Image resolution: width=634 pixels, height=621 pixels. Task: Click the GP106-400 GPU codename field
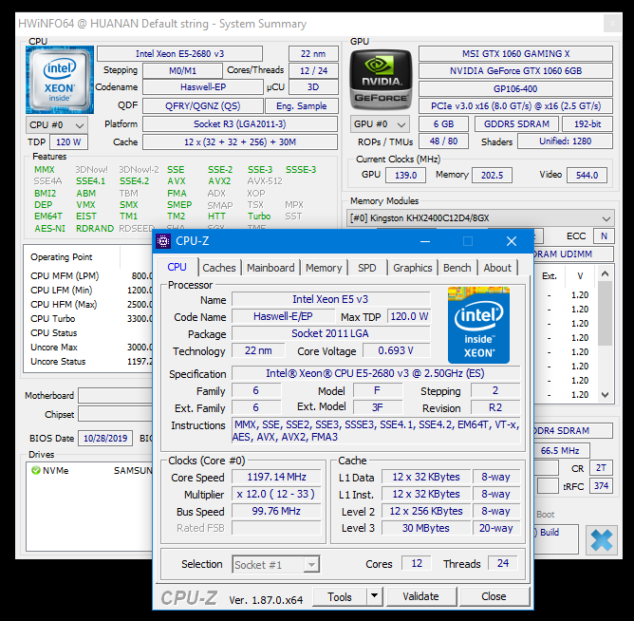pyautogui.click(x=515, y=88)
